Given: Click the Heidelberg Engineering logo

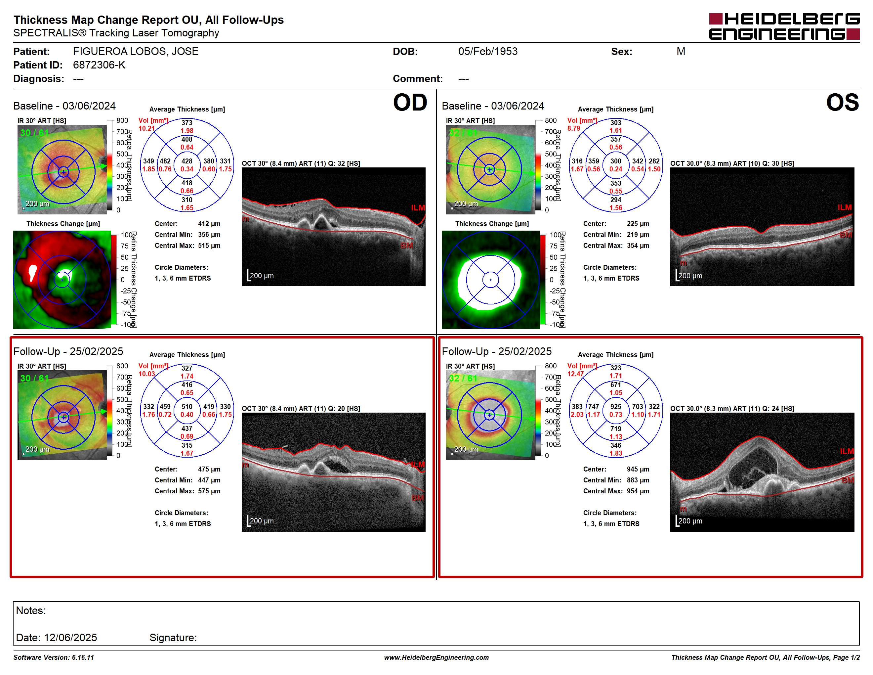Looking at the screenshot, I should (784, 26).
